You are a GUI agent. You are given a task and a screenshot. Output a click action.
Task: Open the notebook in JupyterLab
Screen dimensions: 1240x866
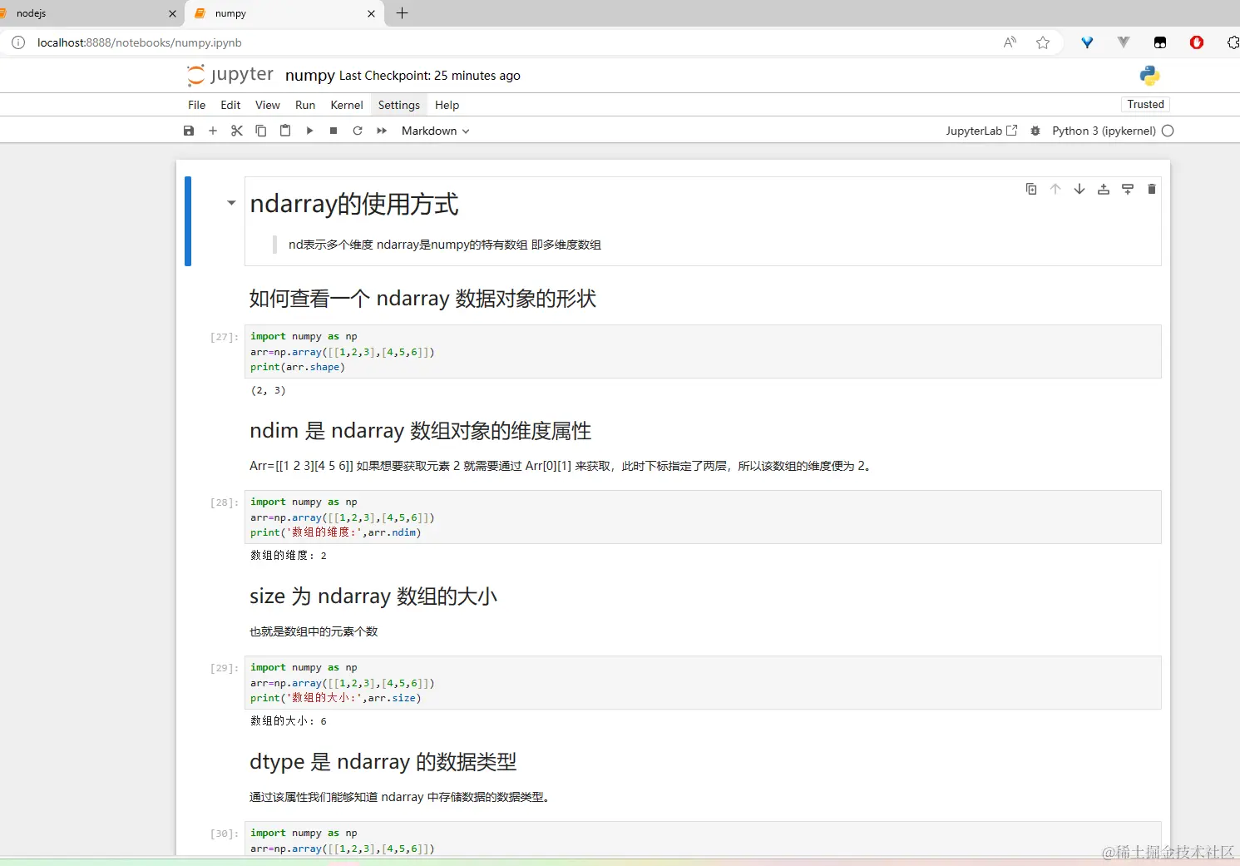point(981,131)
